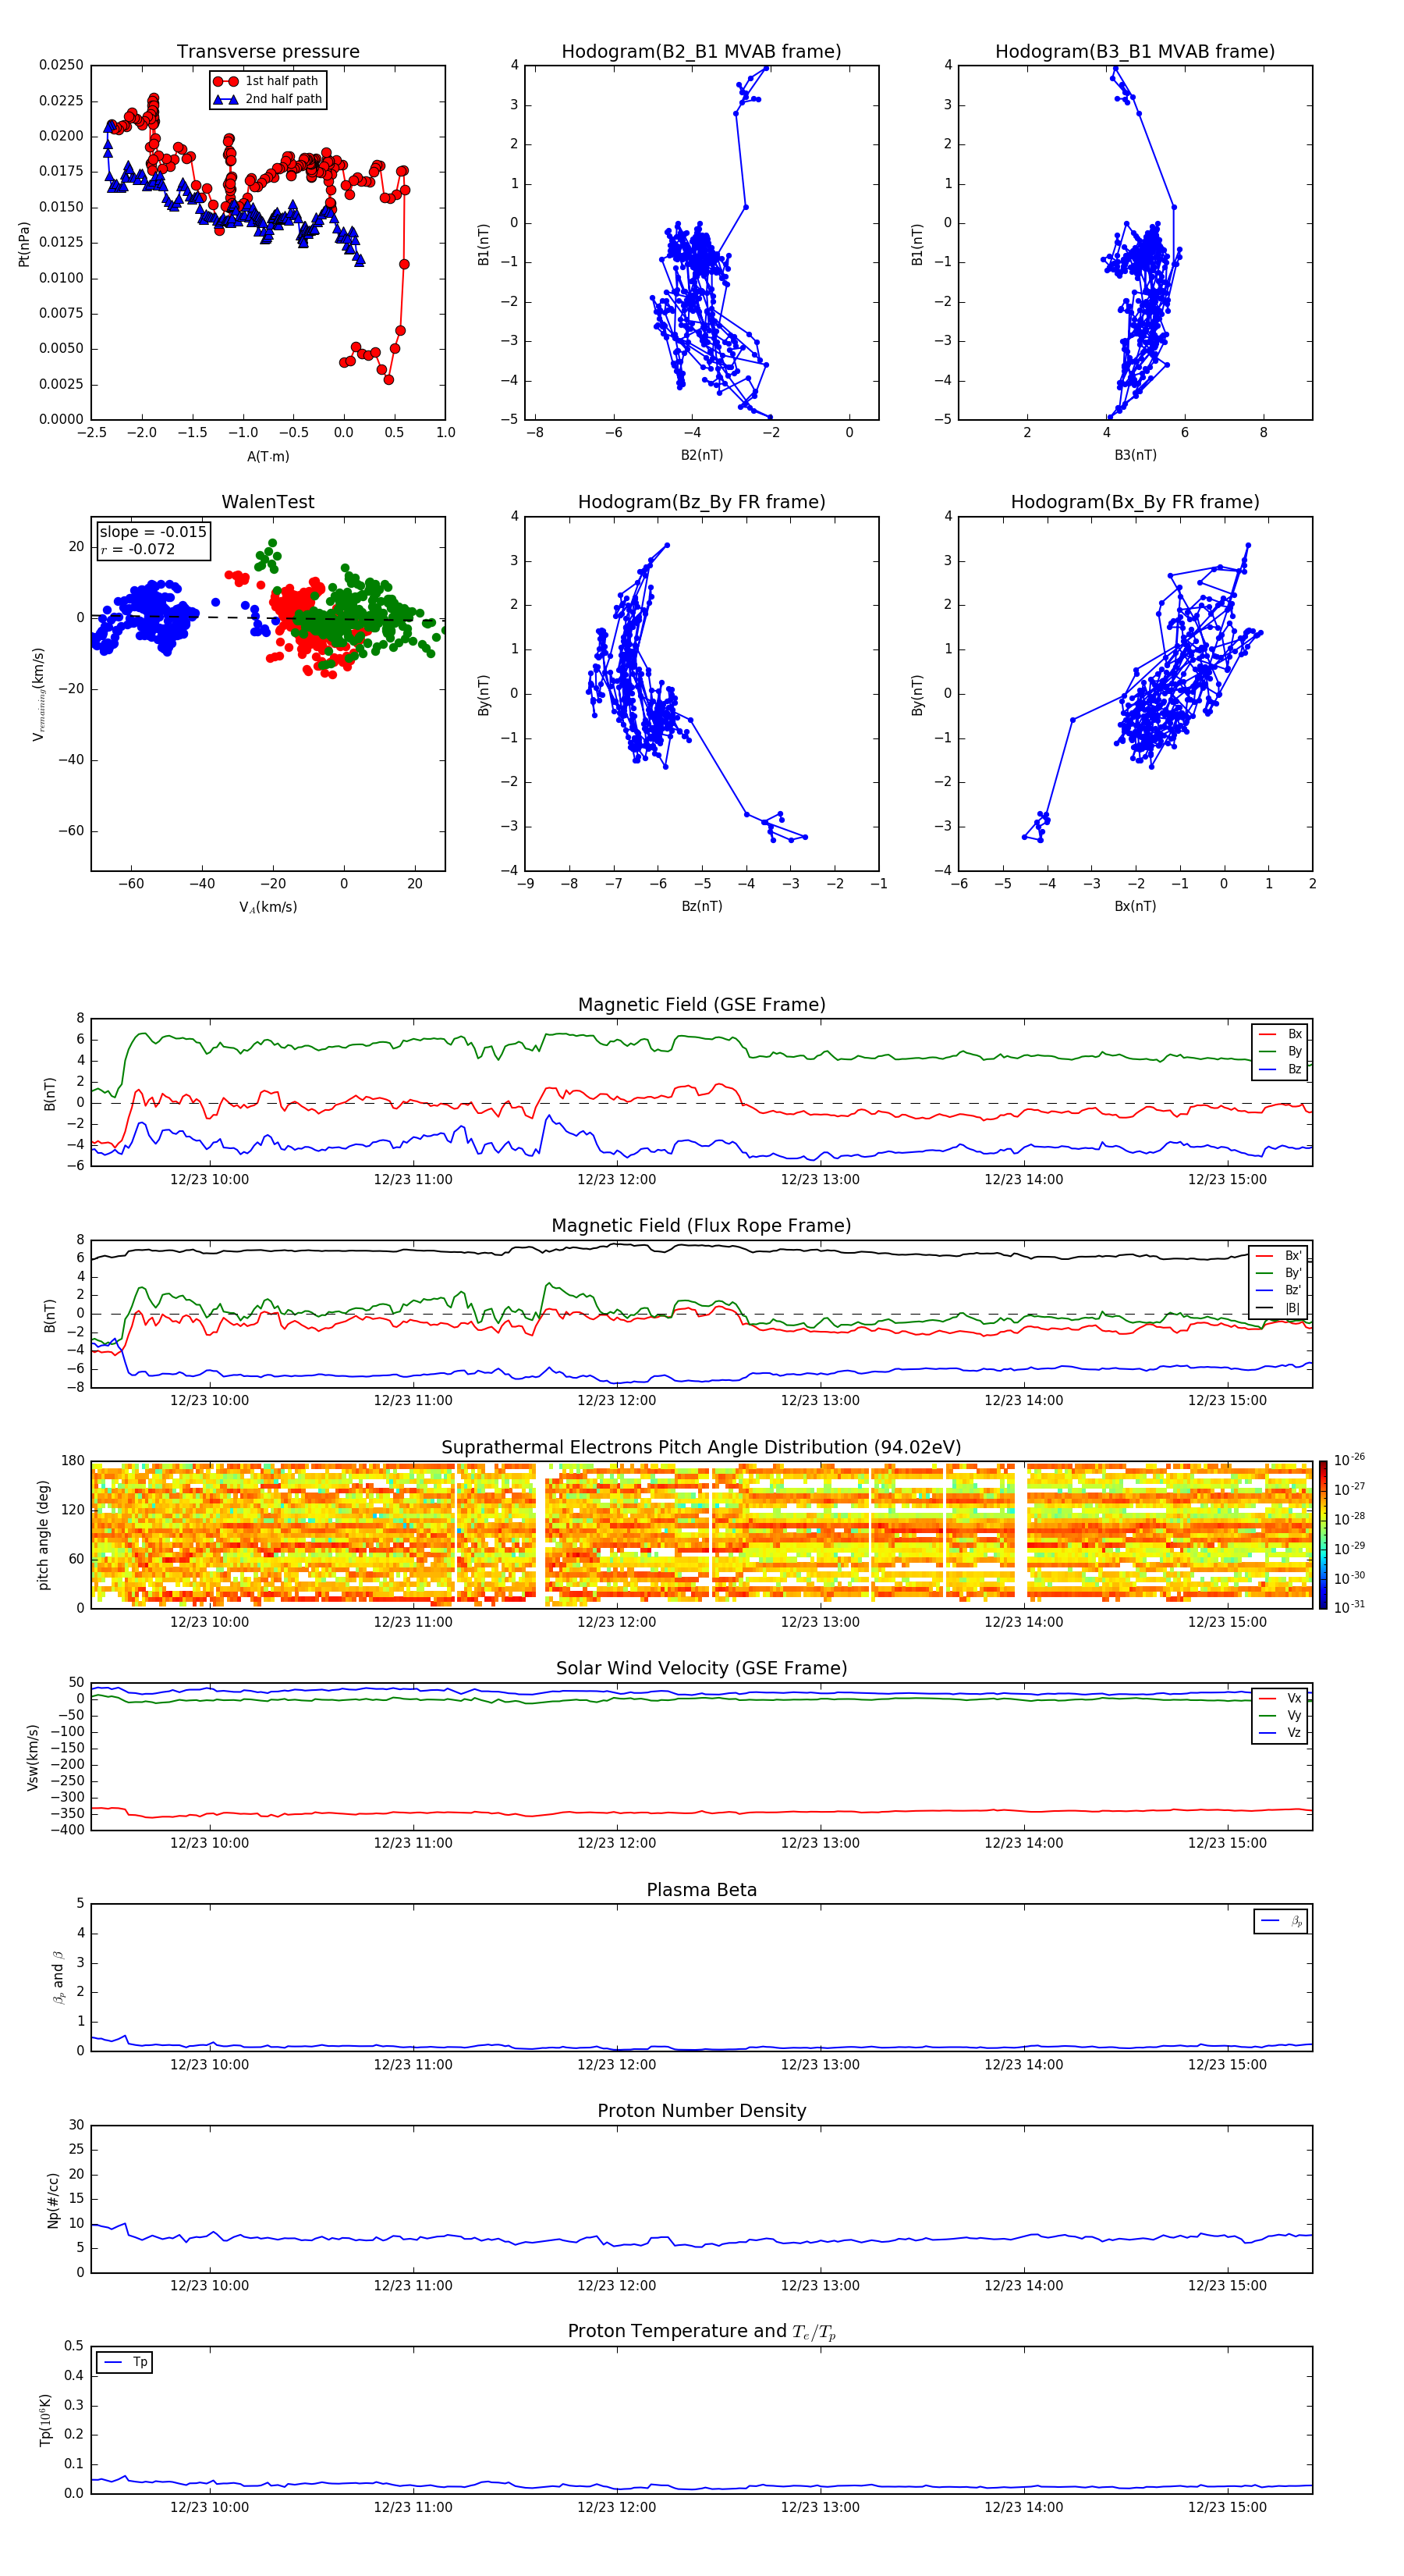Click '12/23 13:00' tick in pitch angle plot
1404x2576 pixels.
tap(820, 1622)
